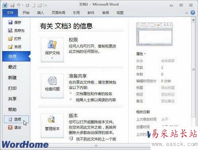Click the 残障人士难以阅读的内容 list item
The height and width of the screenshot is (150, 198).
[96, 100]
